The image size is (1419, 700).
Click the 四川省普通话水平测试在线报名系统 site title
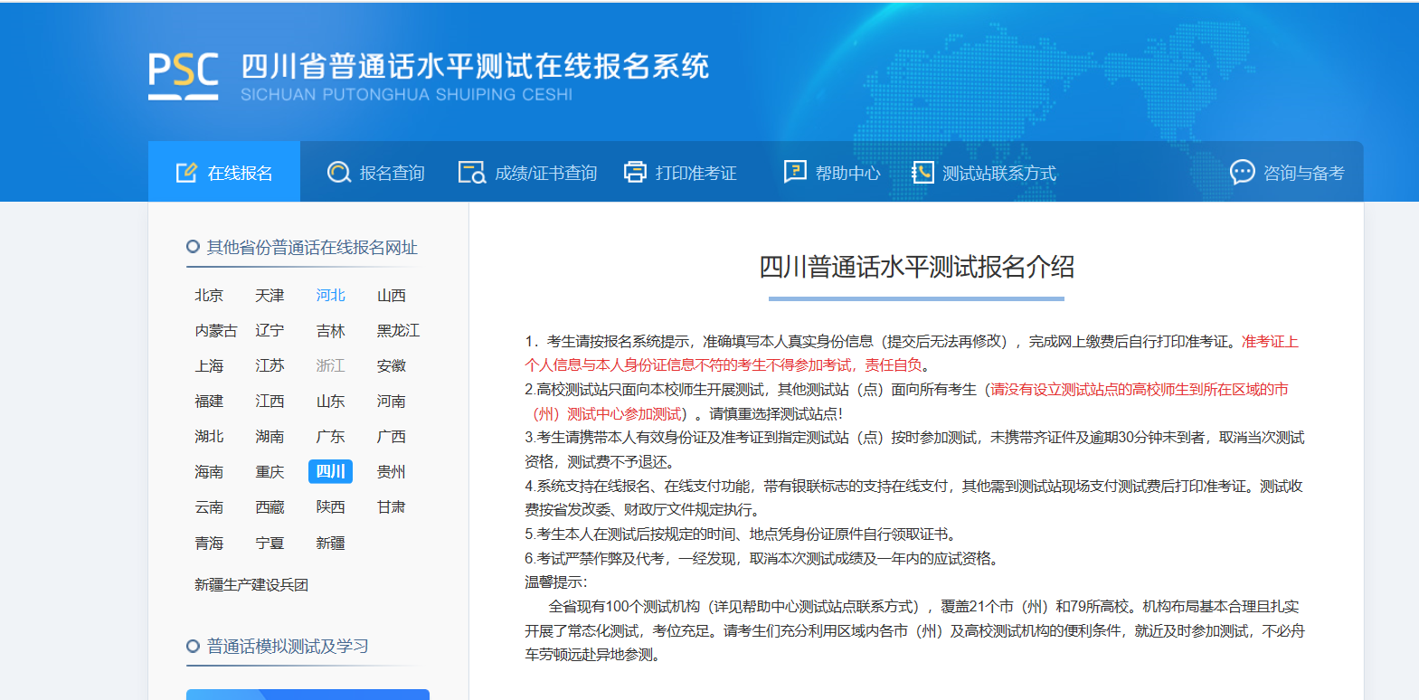[x=475, y=66]
